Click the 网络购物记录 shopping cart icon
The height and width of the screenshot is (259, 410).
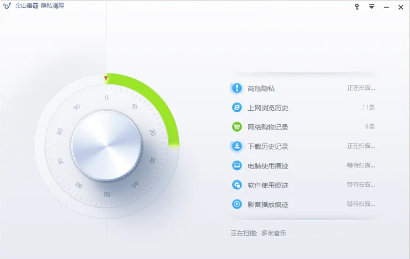(237, 127)
